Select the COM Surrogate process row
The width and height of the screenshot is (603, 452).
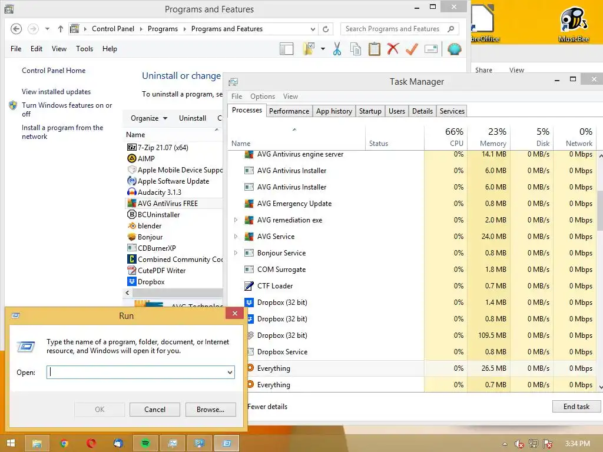412,270
